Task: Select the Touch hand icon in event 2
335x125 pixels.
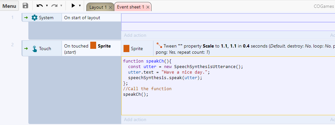Action: click(35, 49)
